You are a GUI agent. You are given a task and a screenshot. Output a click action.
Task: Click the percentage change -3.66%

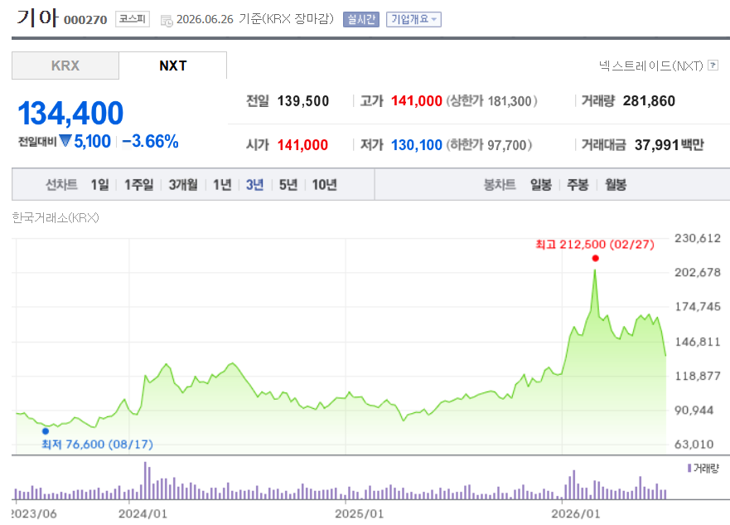[x=150, y=142]
